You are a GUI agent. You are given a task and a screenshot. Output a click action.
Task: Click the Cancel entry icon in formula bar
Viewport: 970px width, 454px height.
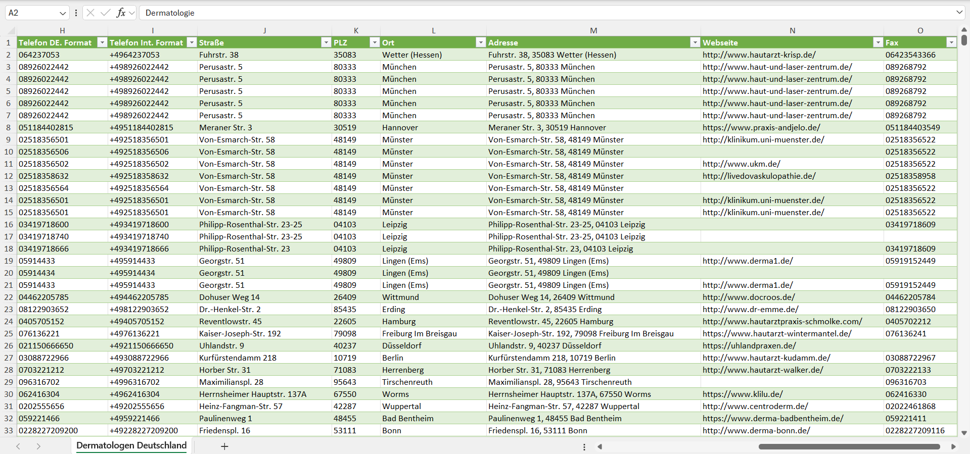coord(90,13)
